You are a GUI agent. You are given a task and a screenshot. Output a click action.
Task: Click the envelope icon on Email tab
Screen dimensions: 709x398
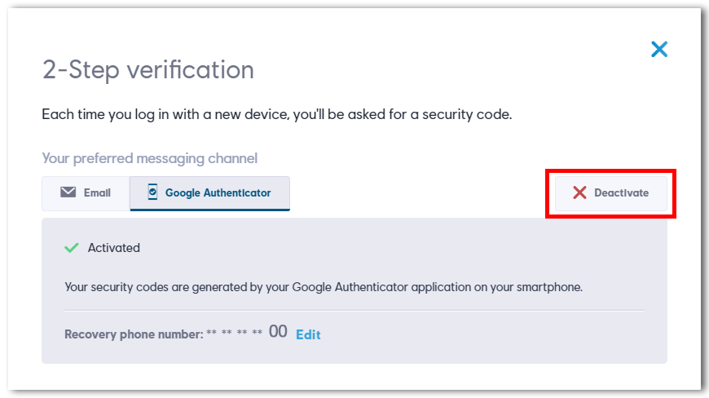[x=68, y=192]
